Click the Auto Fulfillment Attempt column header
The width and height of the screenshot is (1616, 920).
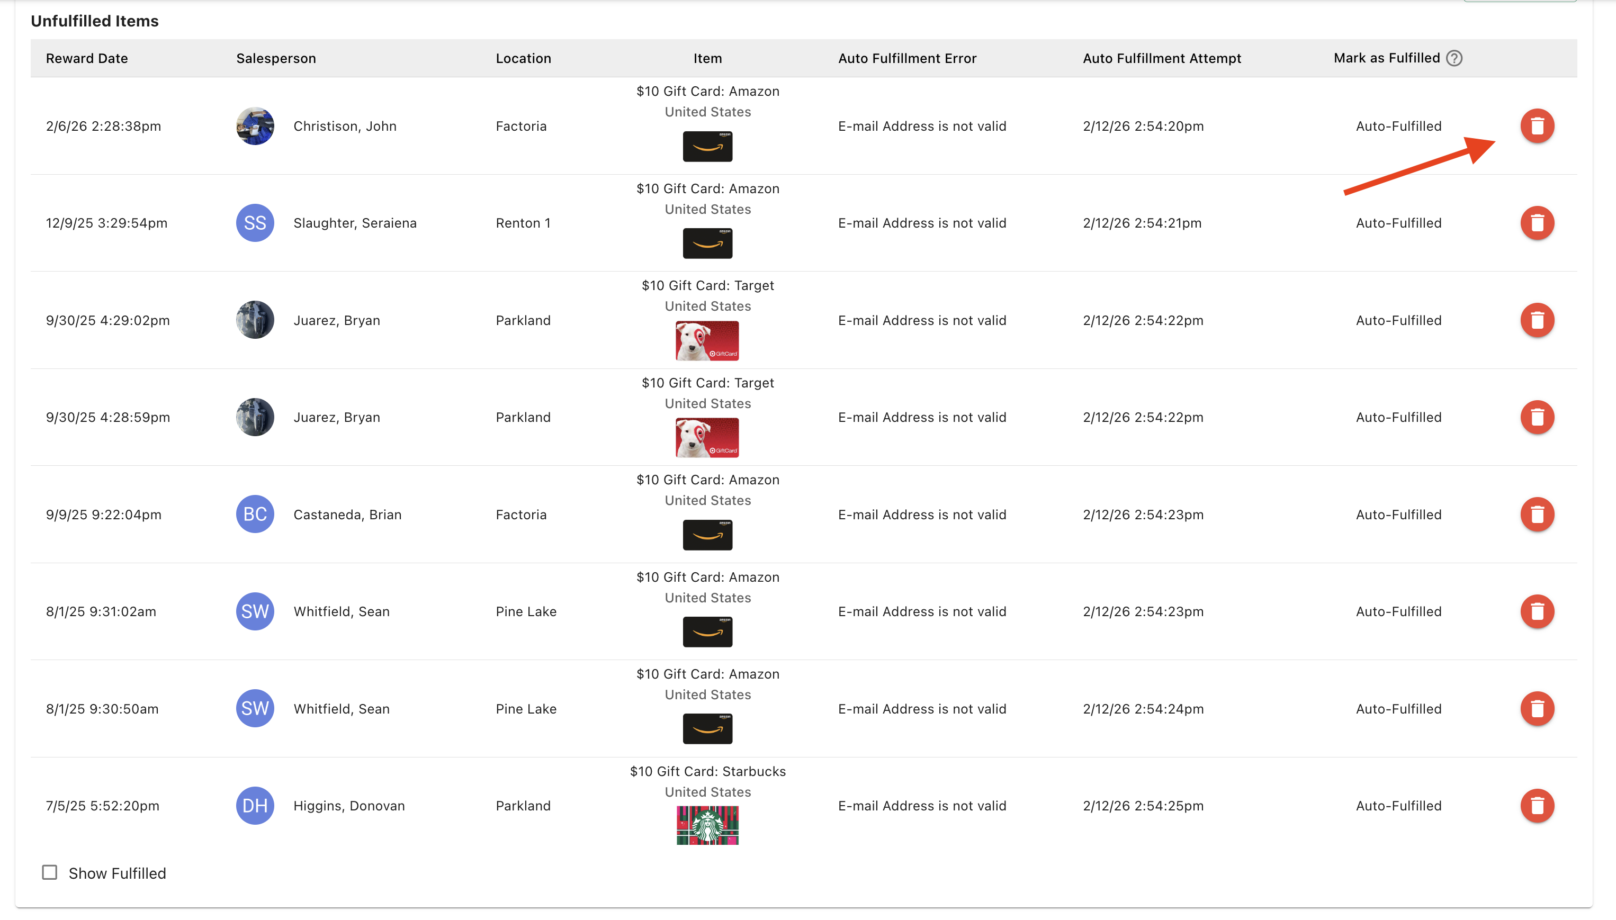1162,58
